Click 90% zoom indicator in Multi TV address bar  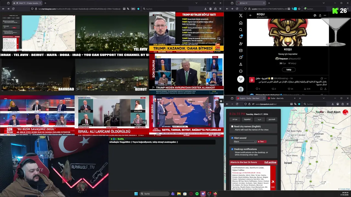133,9
